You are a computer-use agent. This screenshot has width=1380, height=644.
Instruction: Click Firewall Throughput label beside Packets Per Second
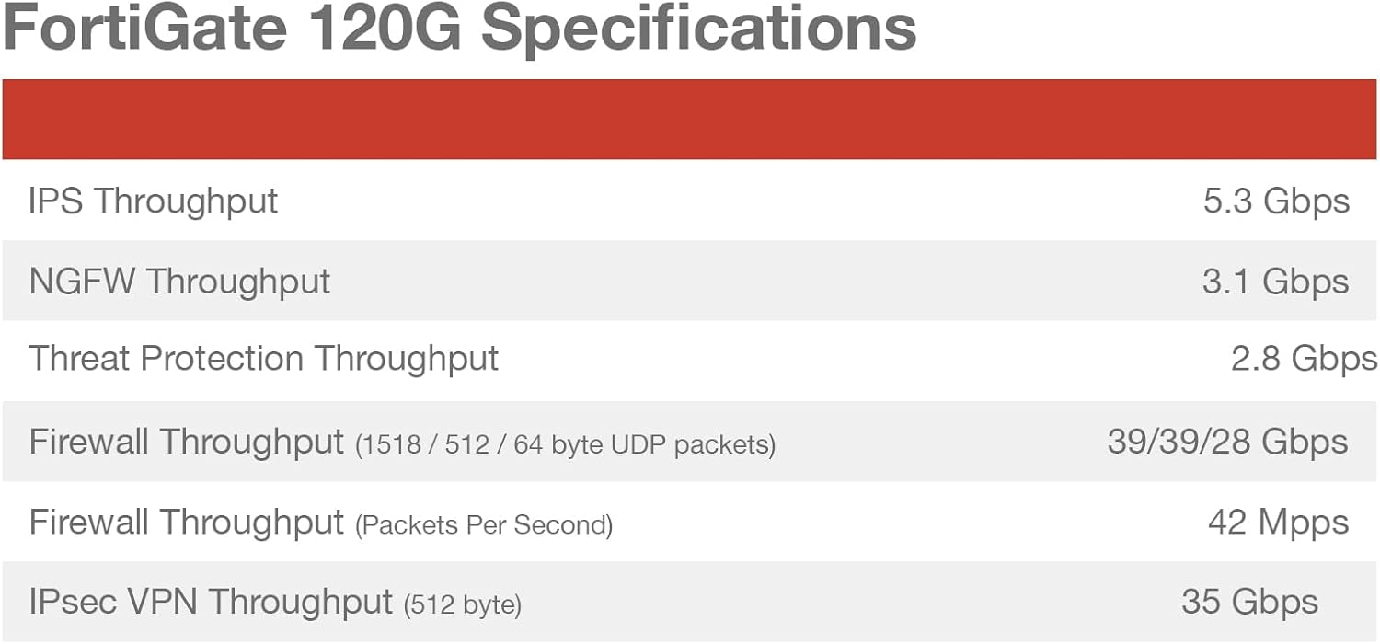(187, 523)
